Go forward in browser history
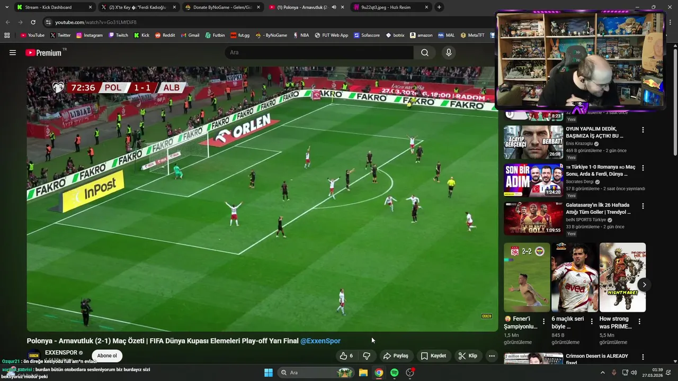The width and height of the screenshot is (678, 381). (20, 22)
